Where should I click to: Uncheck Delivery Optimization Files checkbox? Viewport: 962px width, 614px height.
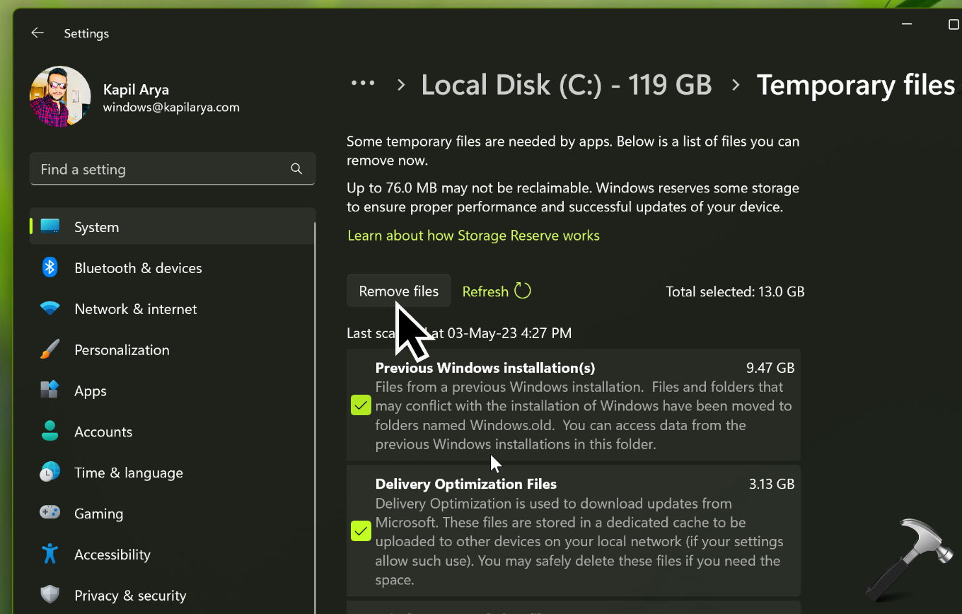pos(361,531)
